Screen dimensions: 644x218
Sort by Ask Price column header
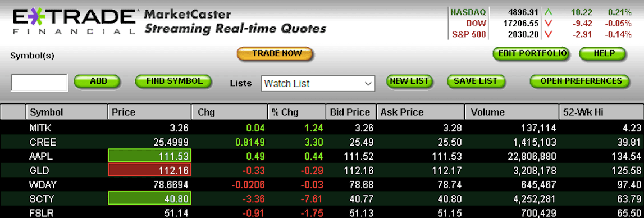pos(420,112)
